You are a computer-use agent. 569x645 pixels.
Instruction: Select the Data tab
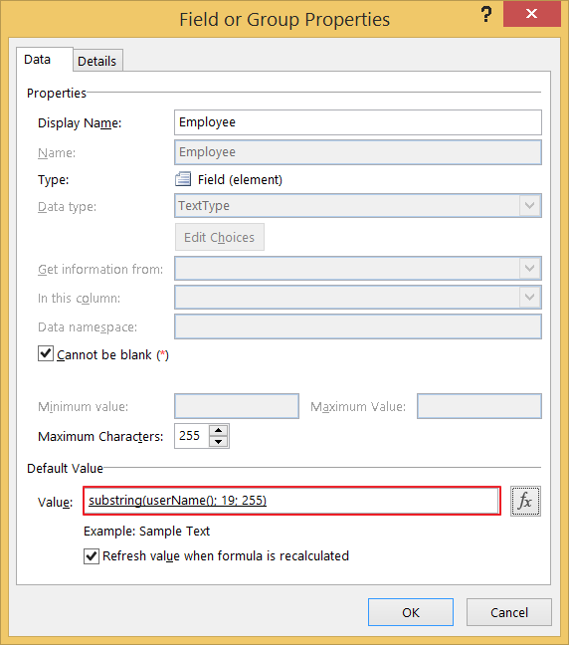[38, 60]
